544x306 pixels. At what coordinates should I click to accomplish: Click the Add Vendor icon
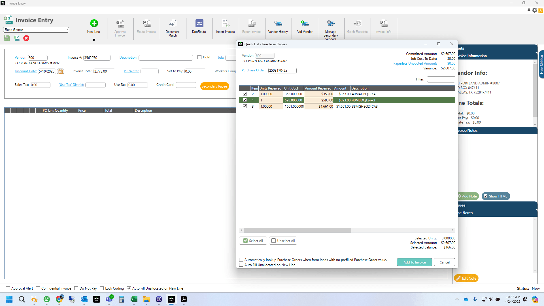pos(305,23)
